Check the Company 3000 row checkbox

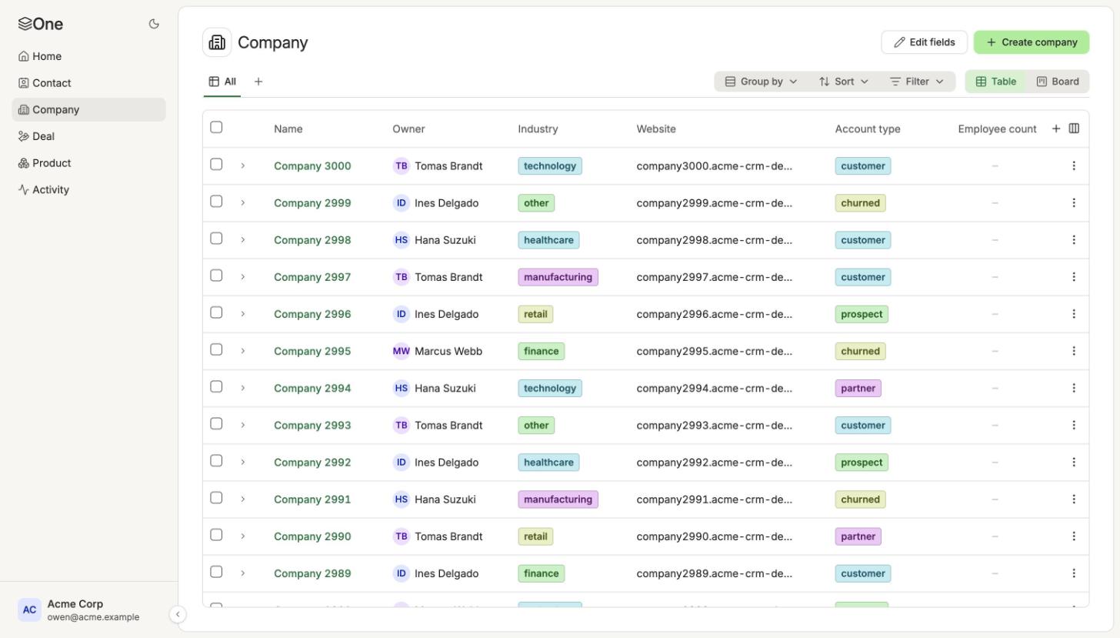(x=216, y=164)
